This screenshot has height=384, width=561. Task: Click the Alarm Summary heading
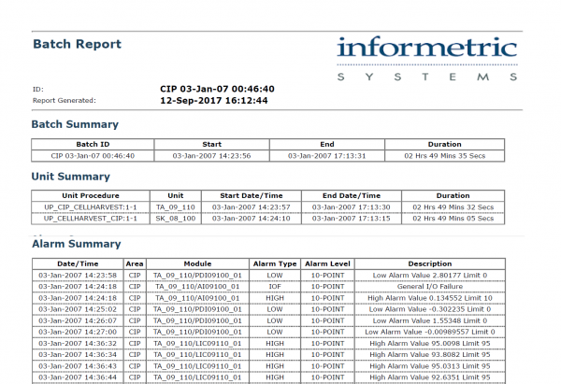pos(77,244)
